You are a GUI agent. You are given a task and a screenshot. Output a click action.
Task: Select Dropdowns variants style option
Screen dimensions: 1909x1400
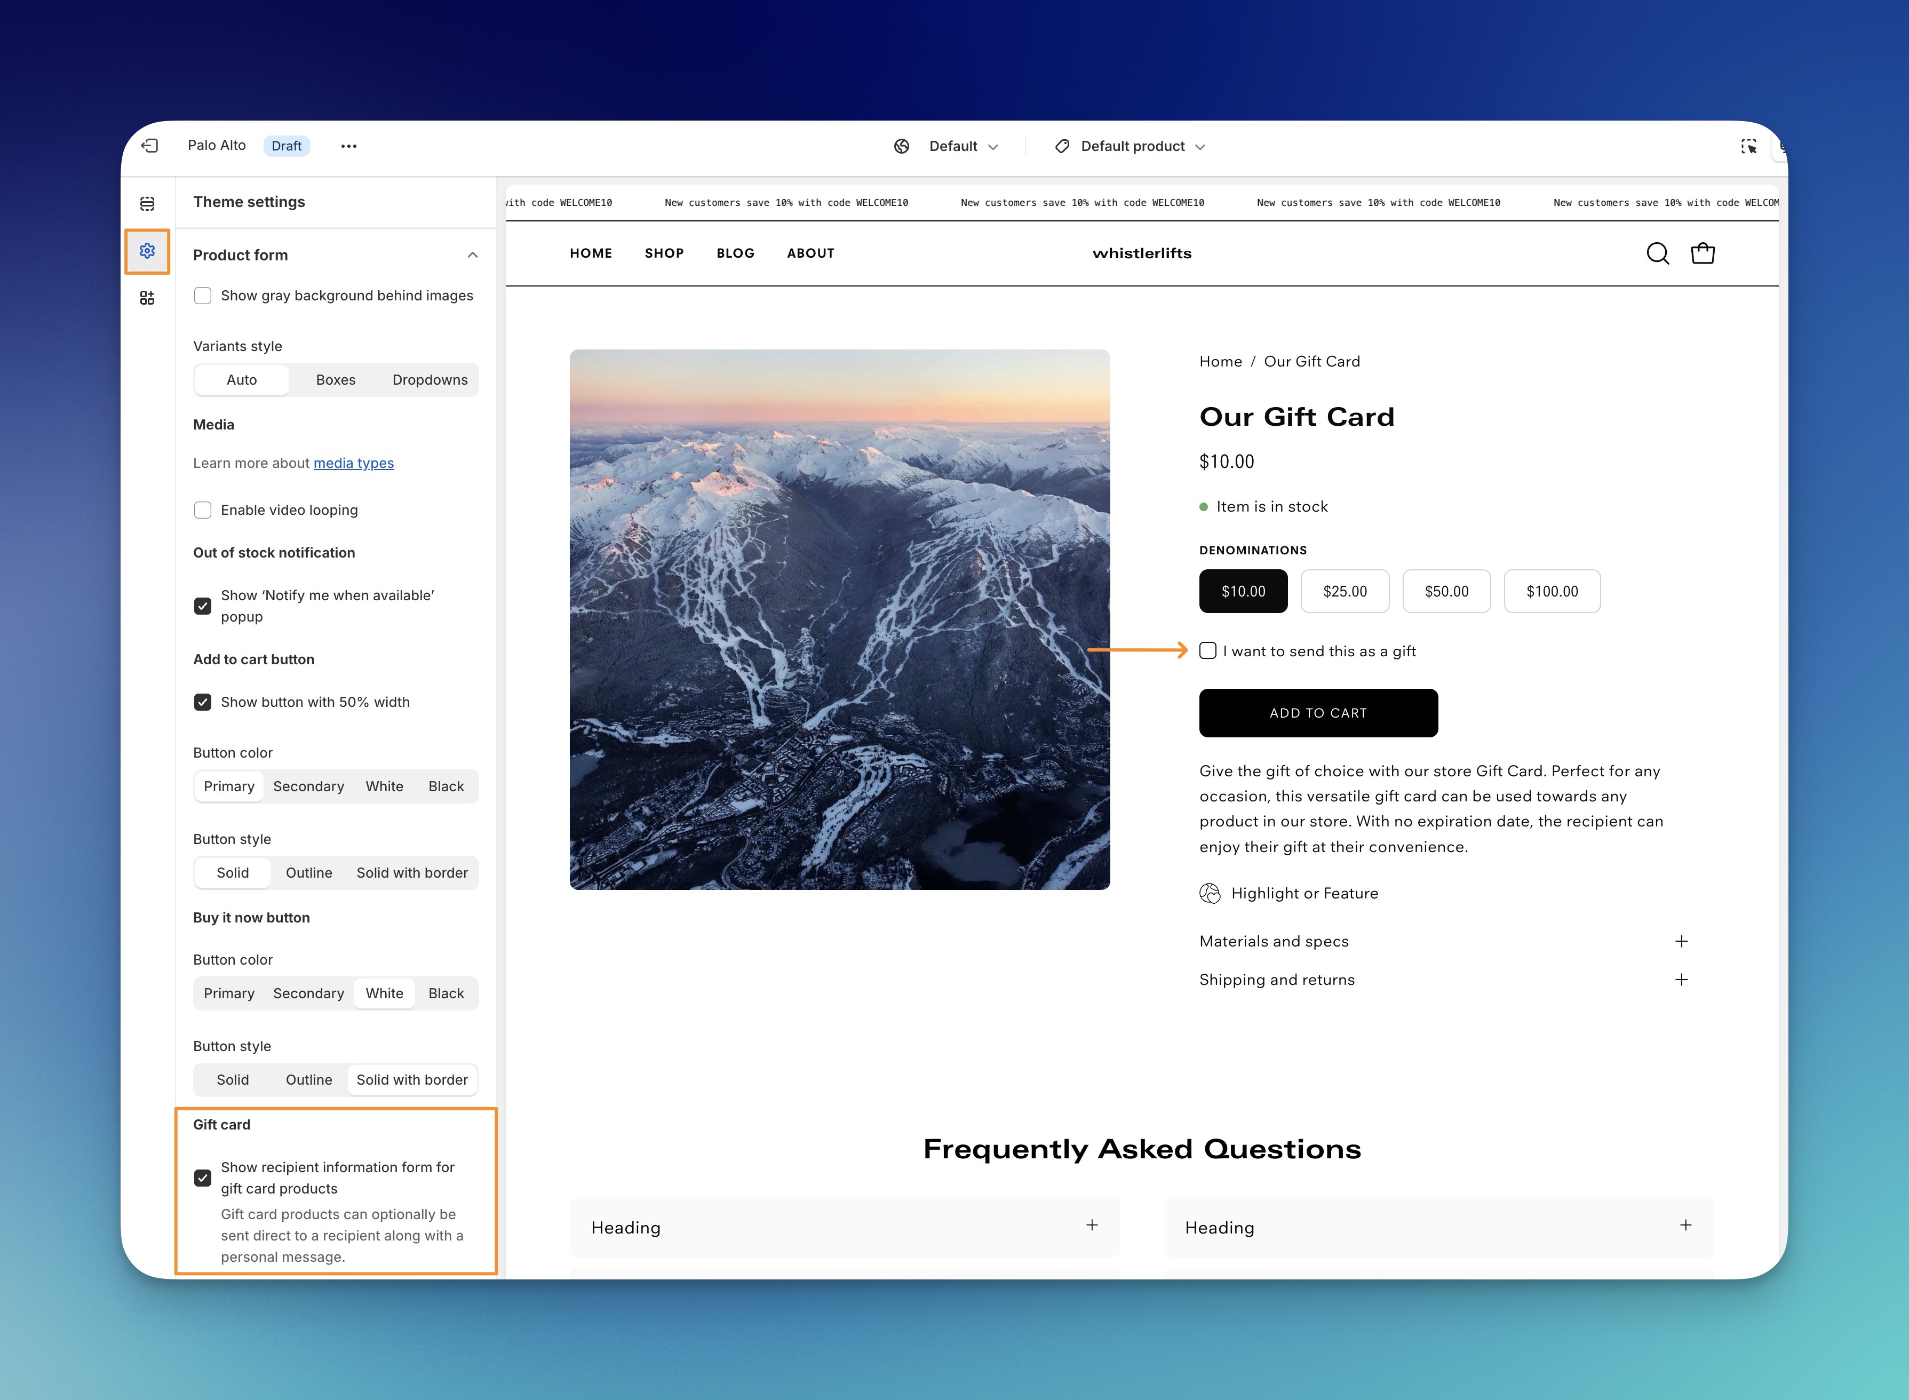[x=429, y=380]
